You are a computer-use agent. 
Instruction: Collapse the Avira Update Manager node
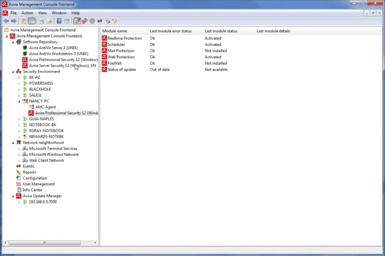[x=13, y=196]
